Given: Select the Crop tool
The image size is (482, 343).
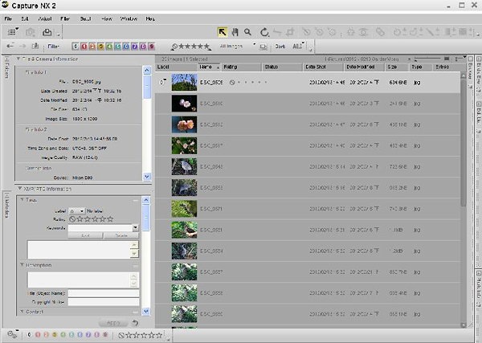Looking at the screenshot, I should coord(290,32).
